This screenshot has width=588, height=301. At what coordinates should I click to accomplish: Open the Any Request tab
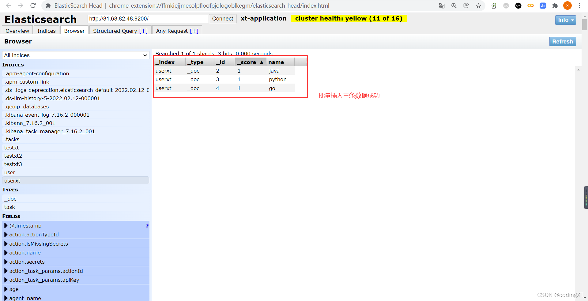click(x=177, y=31)
